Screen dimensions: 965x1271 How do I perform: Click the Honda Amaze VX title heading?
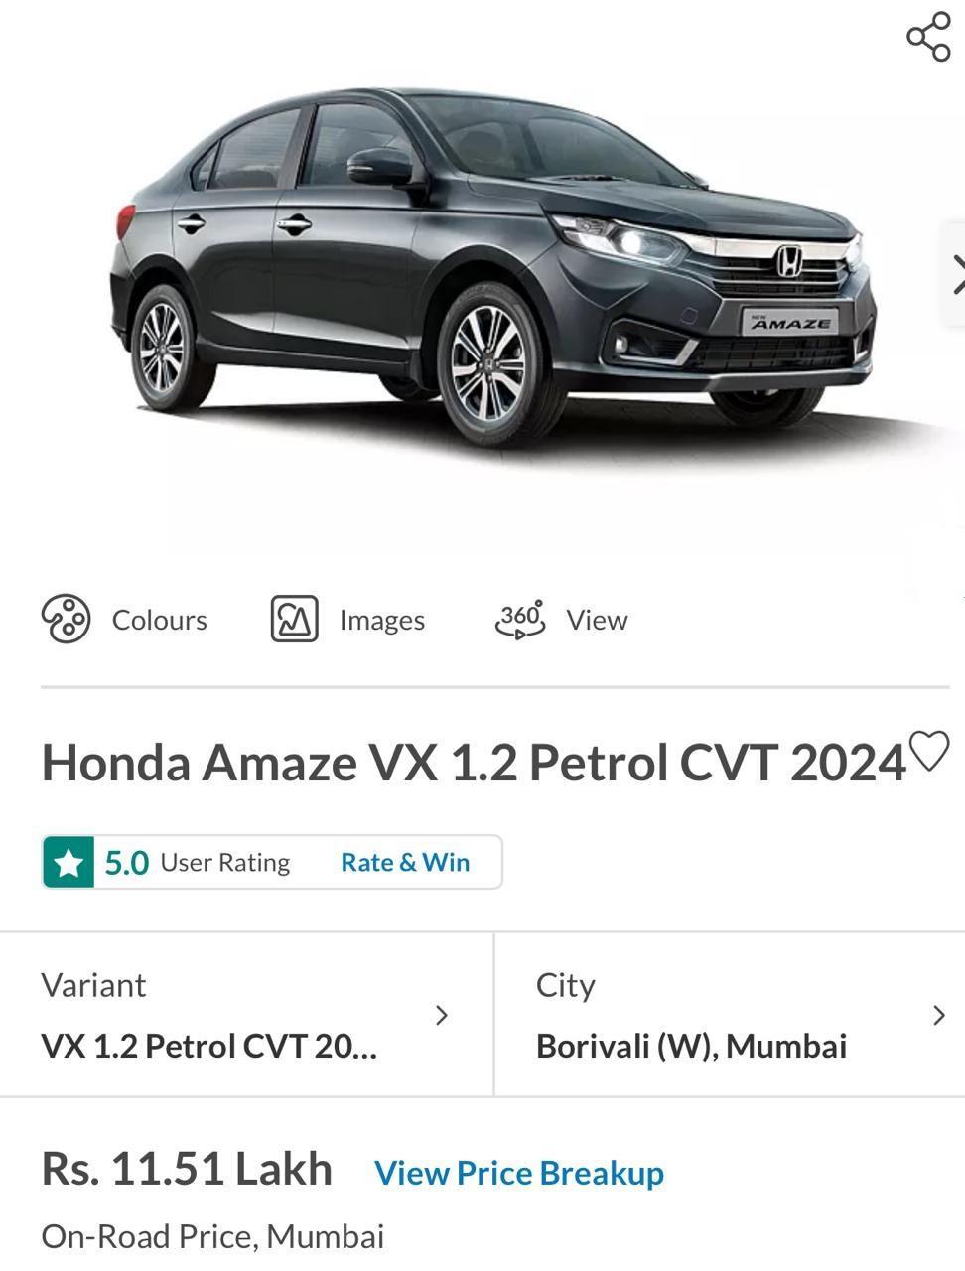coord(474,763)
